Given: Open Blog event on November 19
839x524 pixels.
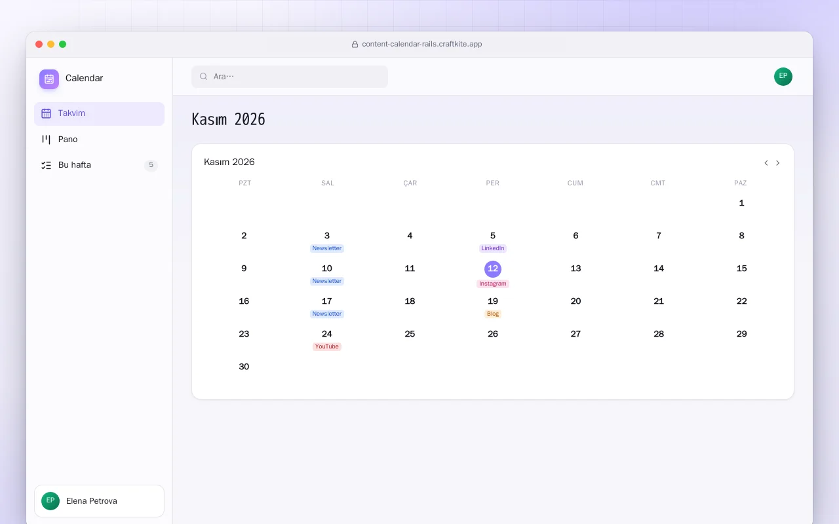Looking at the screenshot, I should (x=493, y=314).
